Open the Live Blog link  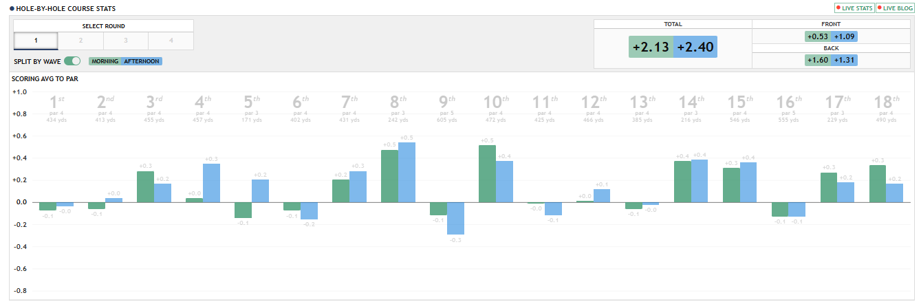click(x=895, y=8)
